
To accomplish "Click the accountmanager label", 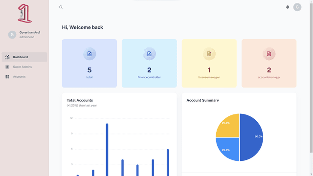I will [269, 77].
